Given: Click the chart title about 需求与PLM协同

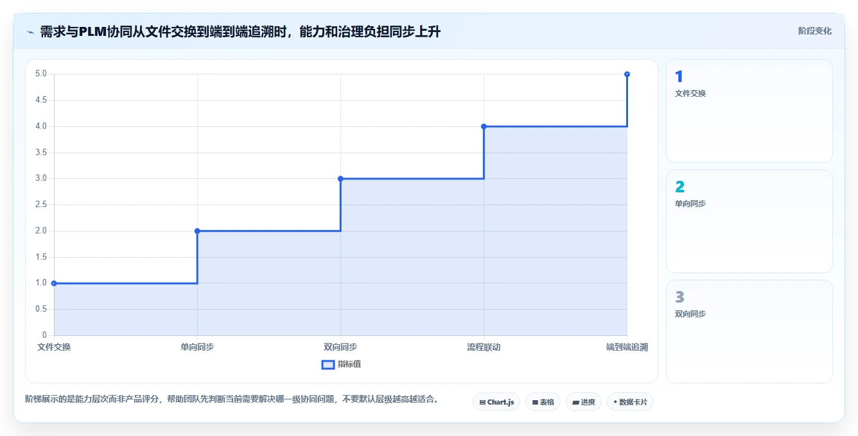Looking at the screenshot, I should [x=240, y=31].
